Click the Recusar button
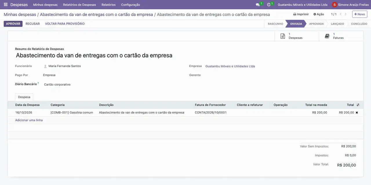Viewport: 371px width, 185px height. point(32,24)
